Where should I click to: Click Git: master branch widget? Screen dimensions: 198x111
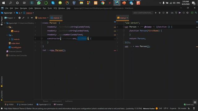pos(182,108)
